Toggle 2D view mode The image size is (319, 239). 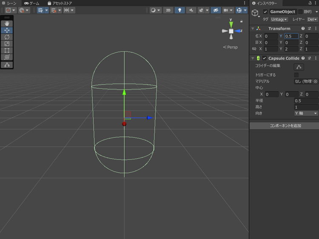pyautogui.click(x=168, y=10)
